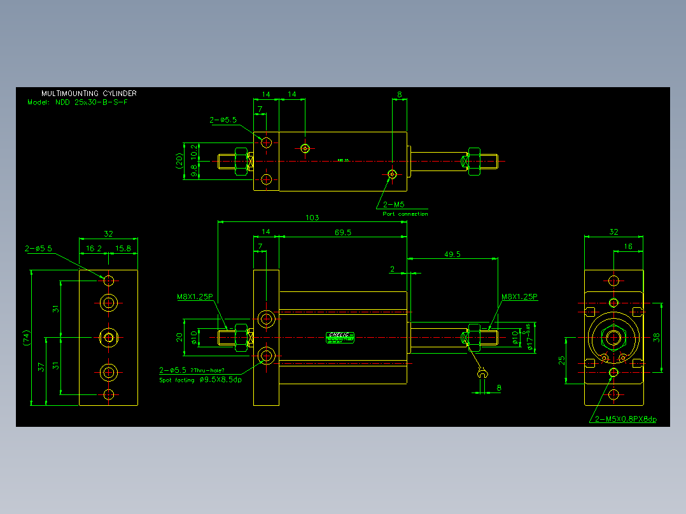Image resolution: width=686 pixels, height=514 pixels.
Task: Select the "25" dimension value
Action: [x=562, y=361]
